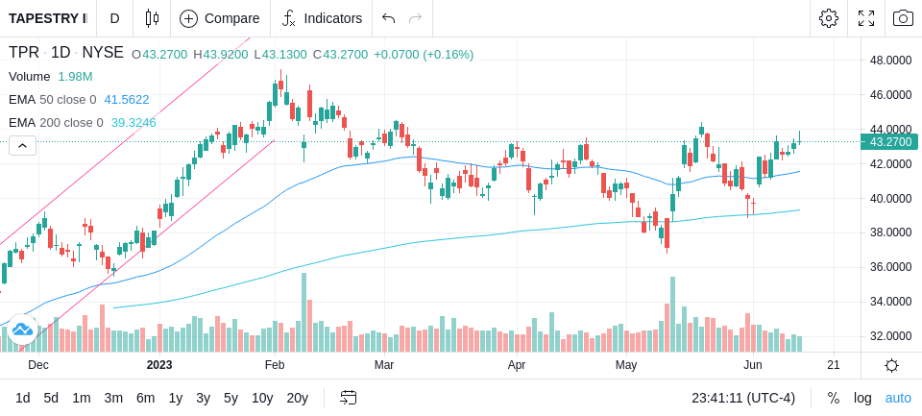Select the EMA 50 close indicator legend
Screen dimensions: 922x416
click(x=52, y=100)
